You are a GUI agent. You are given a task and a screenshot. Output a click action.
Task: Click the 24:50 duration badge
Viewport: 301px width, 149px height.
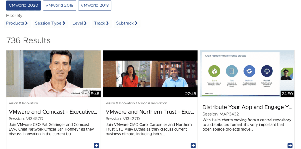click(x=287, y=94)
